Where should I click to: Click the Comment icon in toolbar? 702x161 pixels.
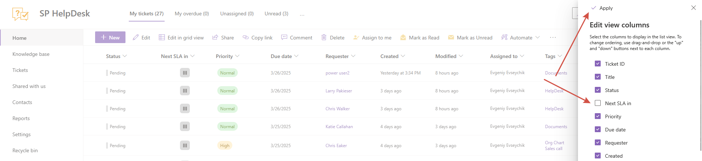click(284, 38)
